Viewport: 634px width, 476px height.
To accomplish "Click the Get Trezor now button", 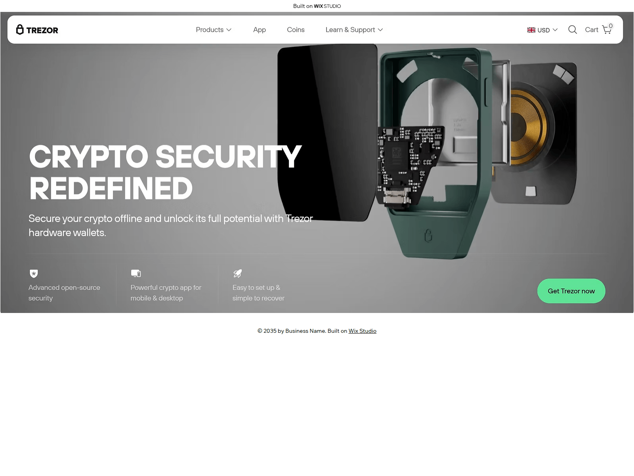I will click(571, 291).
